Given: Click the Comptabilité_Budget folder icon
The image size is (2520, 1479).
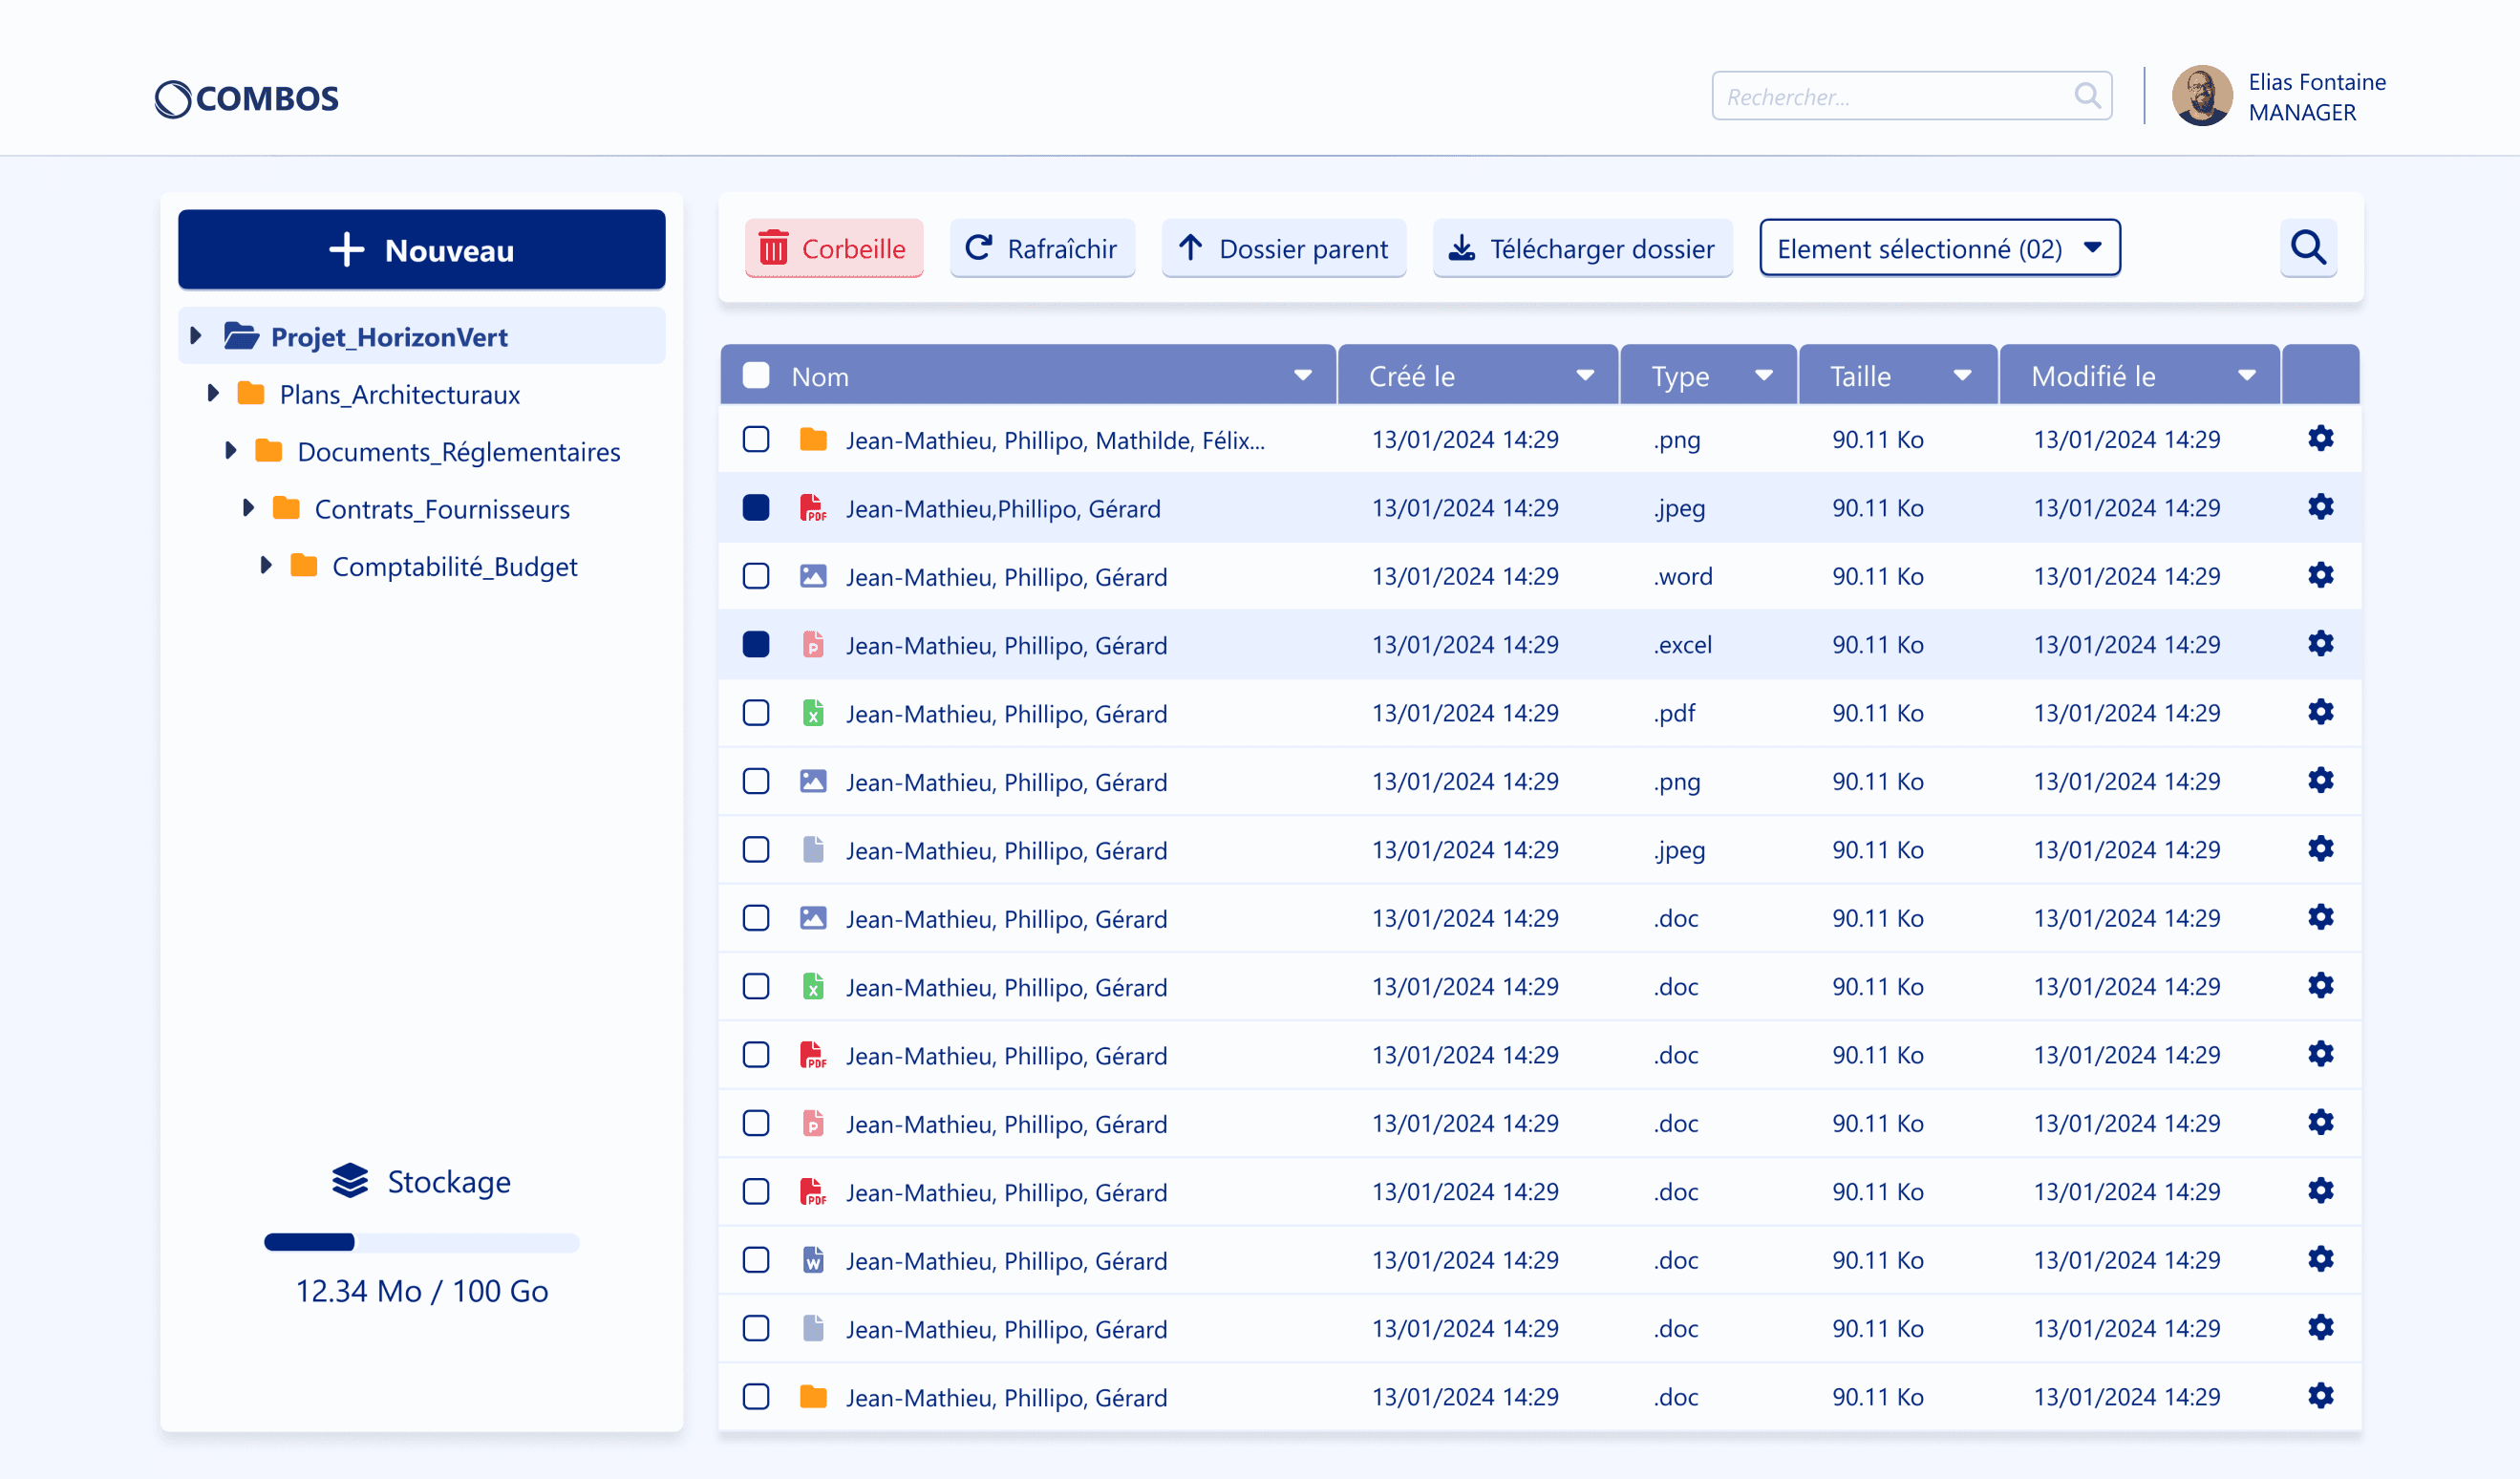Looking at the screenshot, I should click(x=304, y=566).
